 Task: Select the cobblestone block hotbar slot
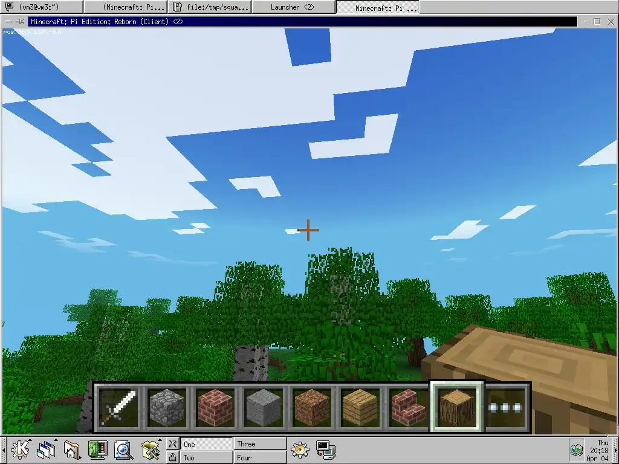tap(167, 408)
